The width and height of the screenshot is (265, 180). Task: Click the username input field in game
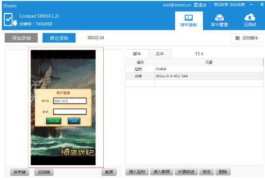(70, 101)
